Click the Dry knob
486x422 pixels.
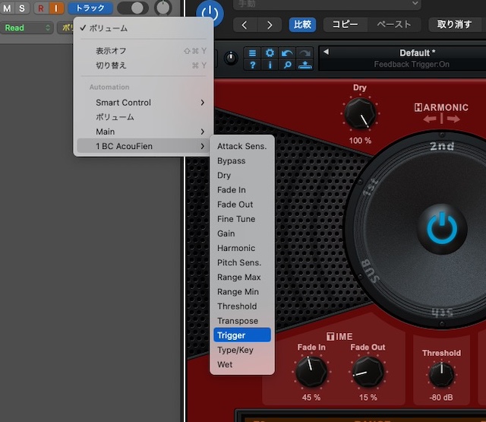coord(359,114)
